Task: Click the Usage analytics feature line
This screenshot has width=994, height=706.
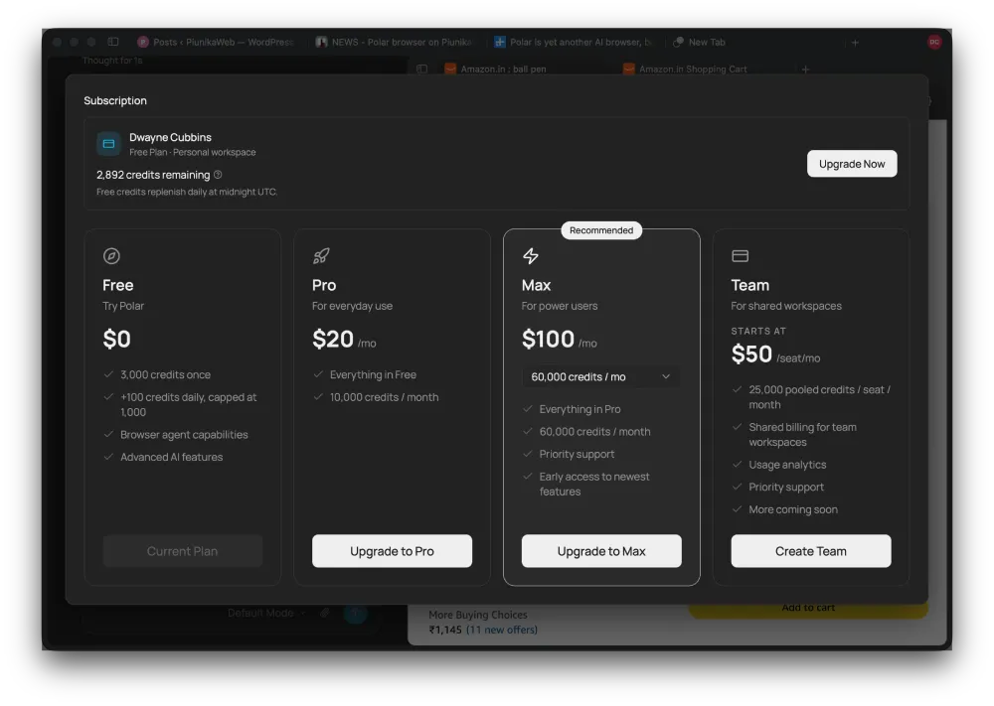Action: (787, 465)
